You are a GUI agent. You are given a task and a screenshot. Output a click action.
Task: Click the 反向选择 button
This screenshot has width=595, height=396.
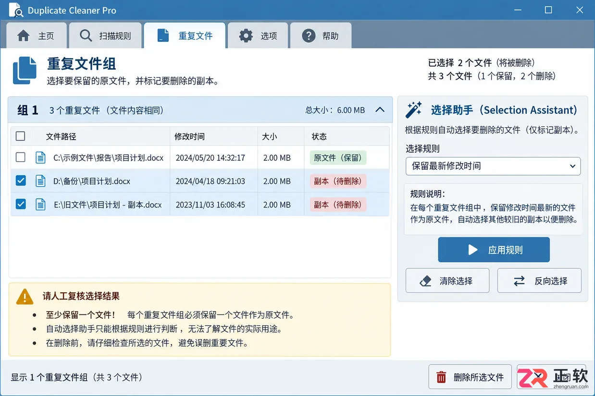click(539, 281)
